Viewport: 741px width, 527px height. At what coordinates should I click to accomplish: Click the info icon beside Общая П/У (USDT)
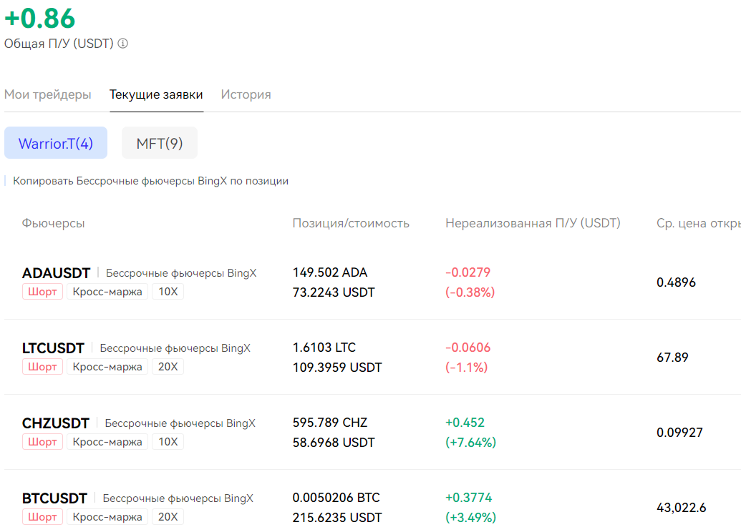pos(123,44)
